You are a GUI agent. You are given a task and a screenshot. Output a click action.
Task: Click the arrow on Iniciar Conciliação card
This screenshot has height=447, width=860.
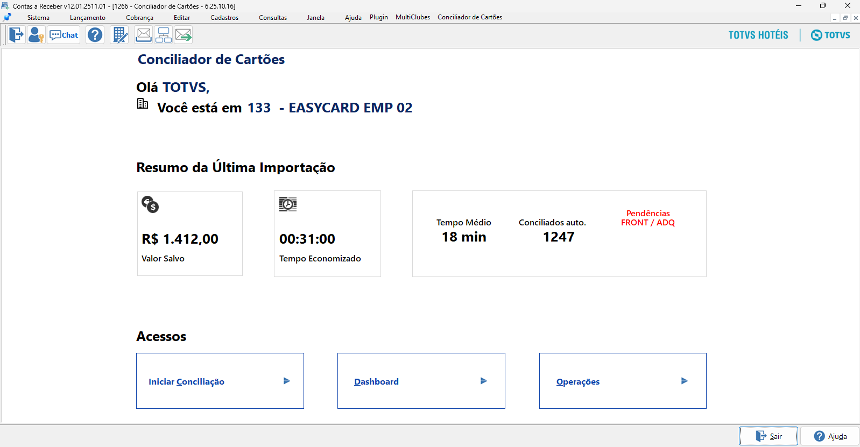pyautogui.click(x=287, y=381)
